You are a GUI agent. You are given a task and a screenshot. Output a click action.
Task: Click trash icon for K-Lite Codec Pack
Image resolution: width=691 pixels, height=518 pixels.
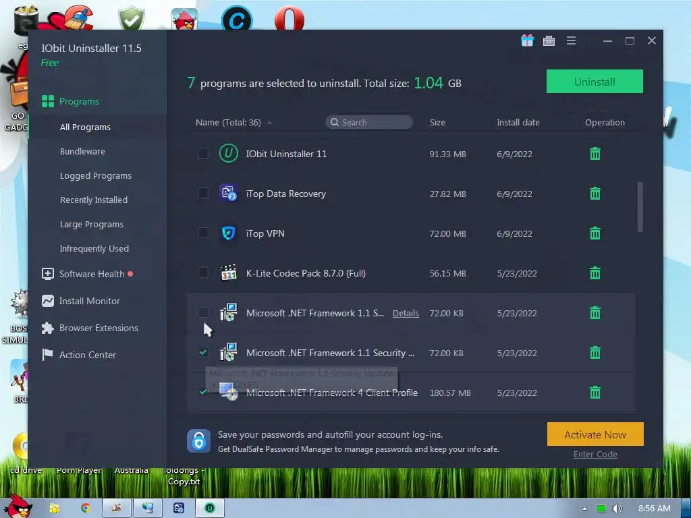tap(595, 273)
